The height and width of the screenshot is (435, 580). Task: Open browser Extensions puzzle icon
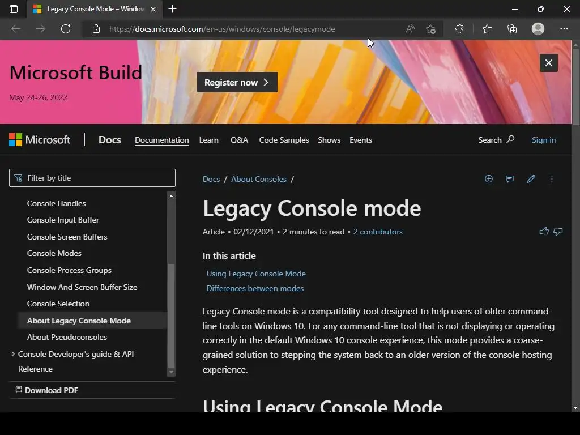click(459, 29)
